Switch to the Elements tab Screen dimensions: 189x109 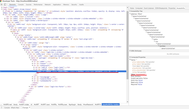12,5
